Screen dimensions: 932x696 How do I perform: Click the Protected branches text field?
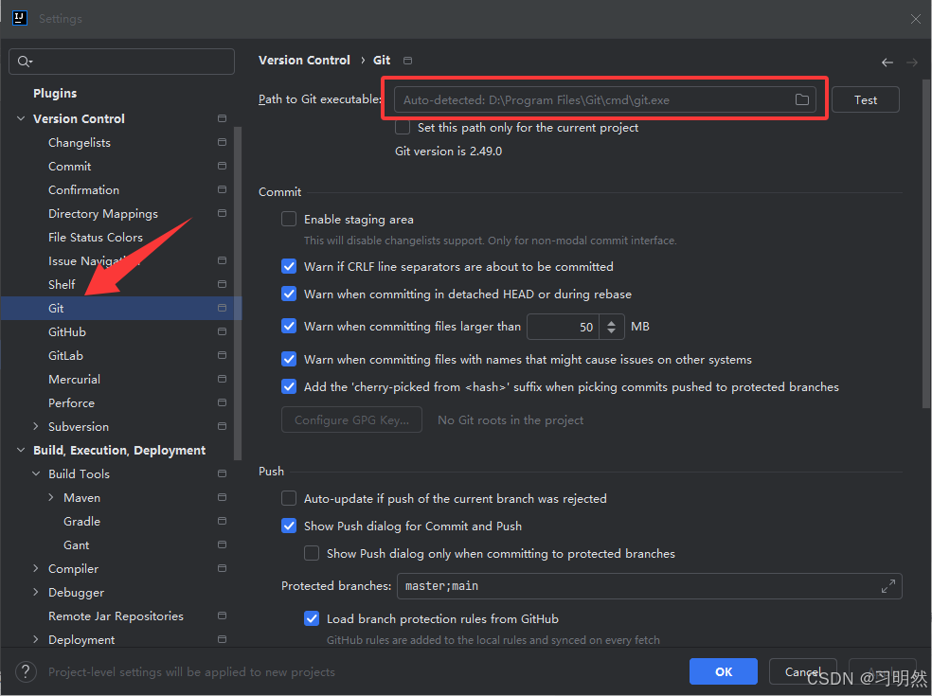point(650,586)
